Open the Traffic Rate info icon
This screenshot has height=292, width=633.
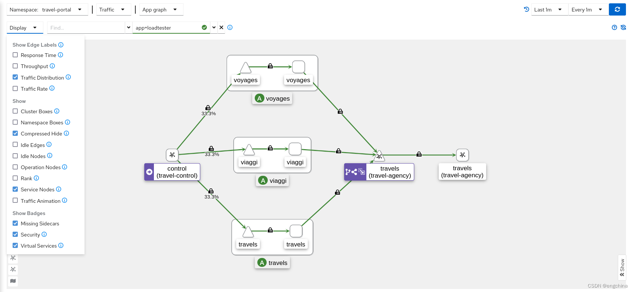coord(52,88)
